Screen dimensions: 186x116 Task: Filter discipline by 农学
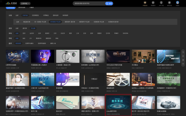(x=85, y=33)
